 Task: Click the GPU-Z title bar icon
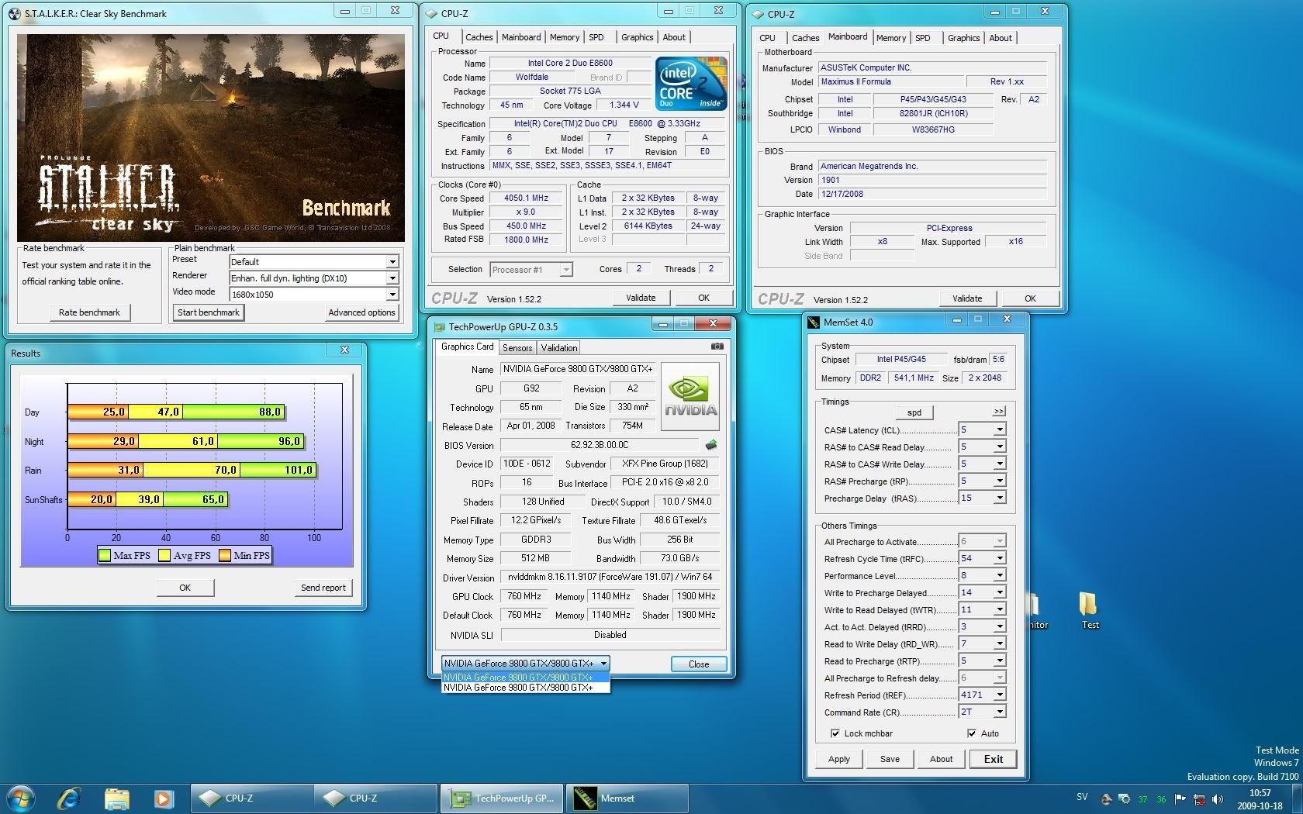tap(440, 326)
